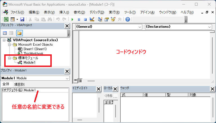Toggle Folders icon in project pane
Screen dimensions: 216x123
(19, 33)
